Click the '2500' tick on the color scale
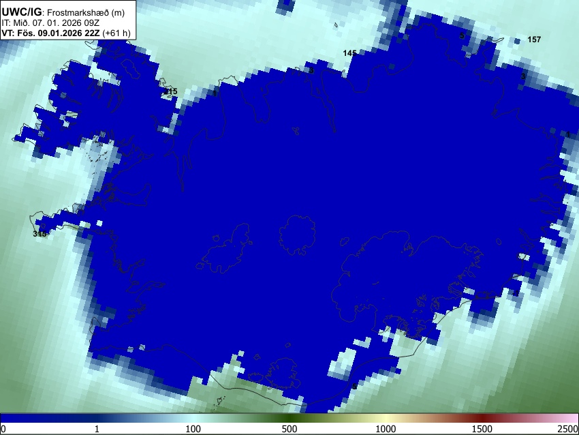The image size is (579, 435). coord(568,429)
